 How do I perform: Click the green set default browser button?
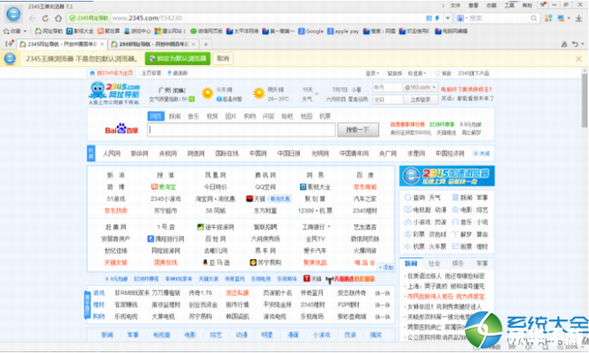(x=178, y=59)
